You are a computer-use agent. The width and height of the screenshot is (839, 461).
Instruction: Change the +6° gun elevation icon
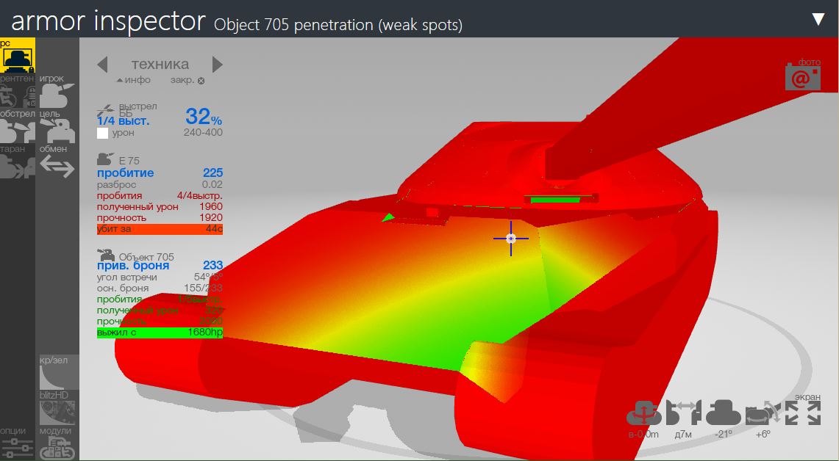(x=763, y=413)
